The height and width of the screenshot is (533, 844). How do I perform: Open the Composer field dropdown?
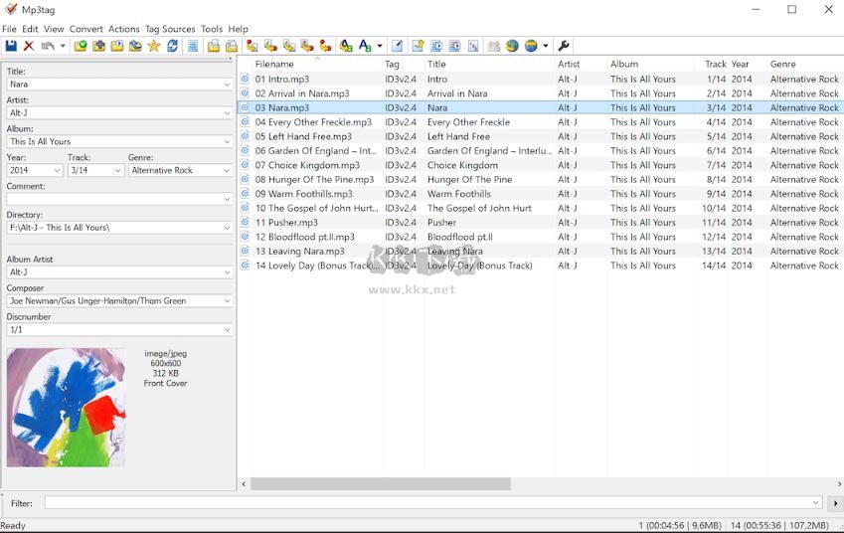[227, 301]
